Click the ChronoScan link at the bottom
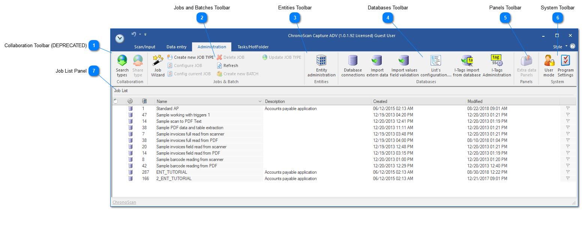Screen dimensions: 582x234 [x=124, y=202]
